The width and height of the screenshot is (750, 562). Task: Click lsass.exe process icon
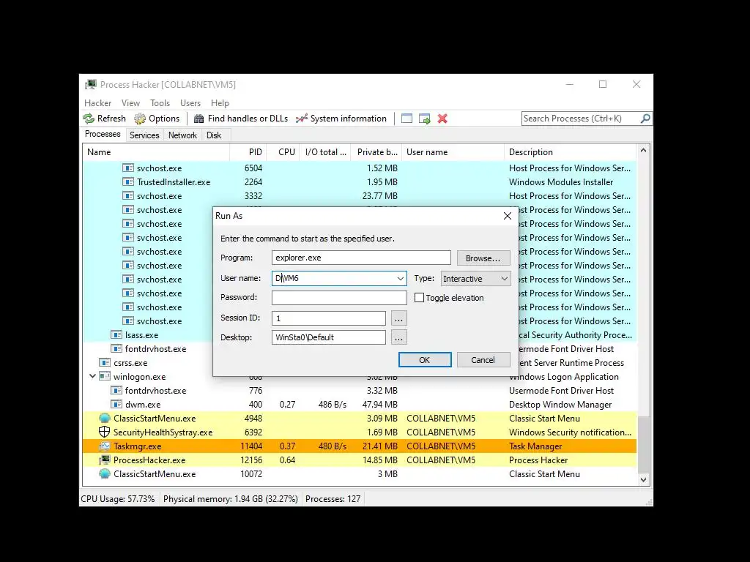pyautogui.click(x=116, y=335)
